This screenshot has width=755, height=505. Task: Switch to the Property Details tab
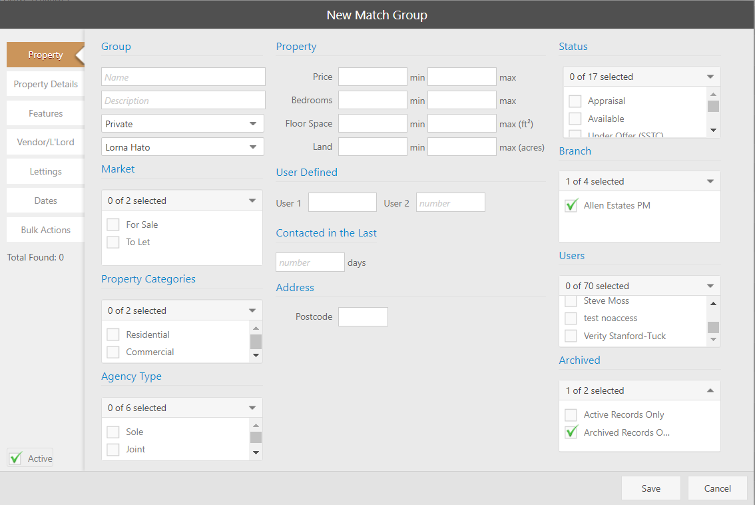tap(45, 85)
